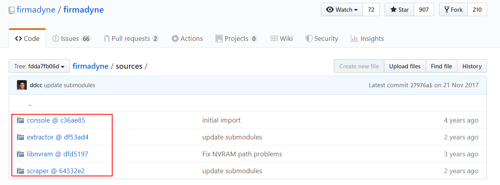The image size is (500, 185).
Task: Expand the Tree: fdda7fb06d branch selector
Action: (39, 66)
